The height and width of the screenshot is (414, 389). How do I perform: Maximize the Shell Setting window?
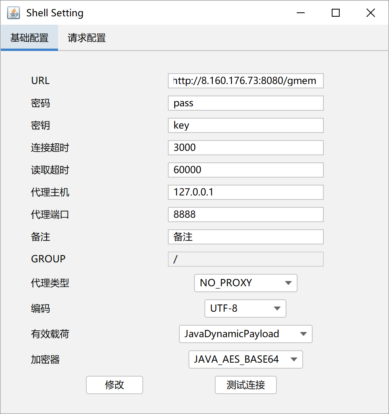[x=336, y=13]
